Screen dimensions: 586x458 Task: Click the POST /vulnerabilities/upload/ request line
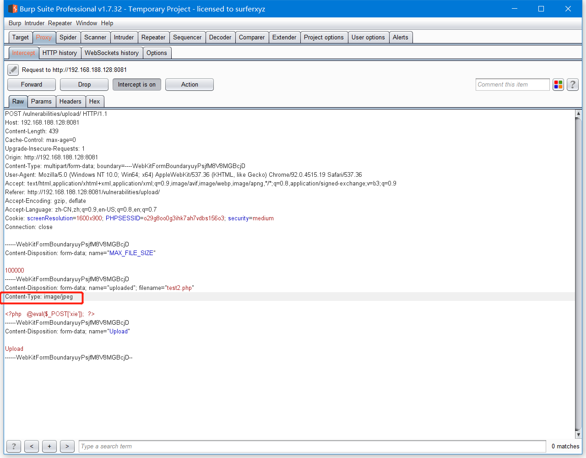[56, 114]
